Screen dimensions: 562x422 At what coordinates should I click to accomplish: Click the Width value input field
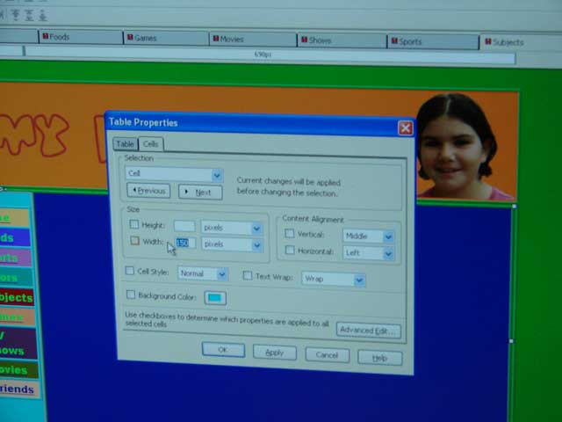pyautogui.click(x=184, y=244)
